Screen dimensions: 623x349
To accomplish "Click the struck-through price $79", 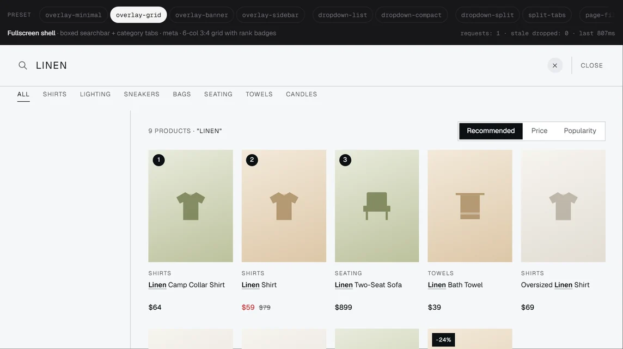I will 265,308.
